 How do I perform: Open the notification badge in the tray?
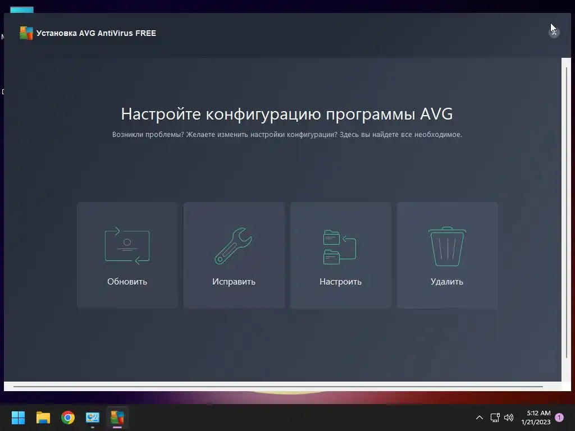(559, 418)
